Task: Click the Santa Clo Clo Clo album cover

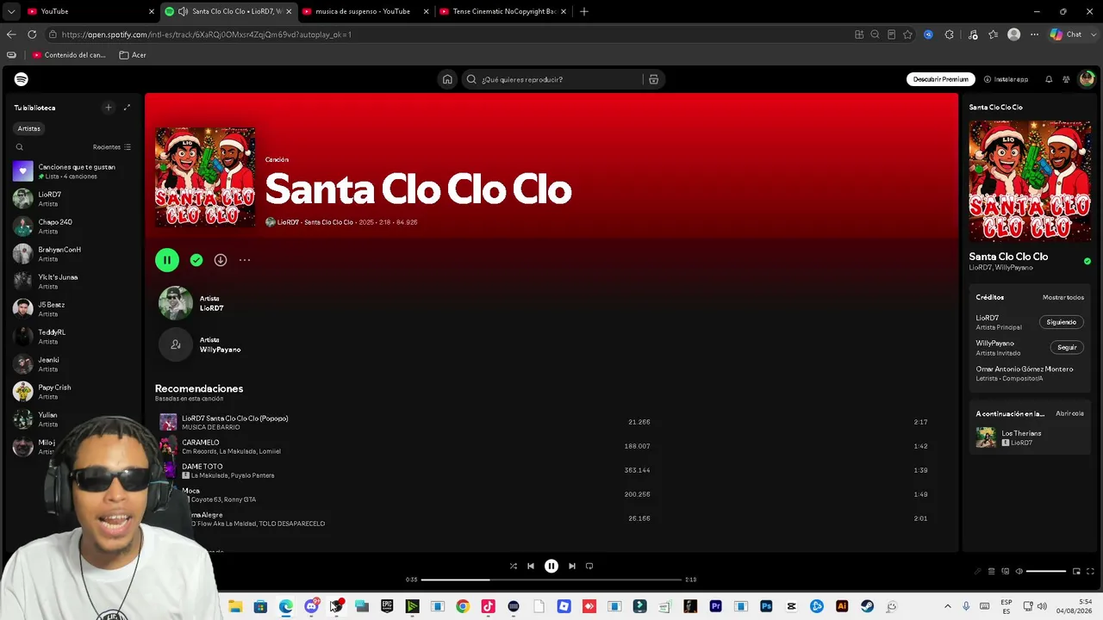Action: tap(205, 177)
